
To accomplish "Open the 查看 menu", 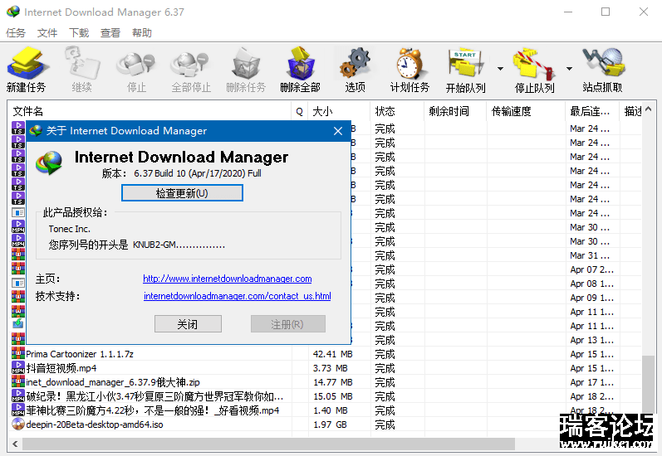I will pyautogui.click(x=110, y=33).
